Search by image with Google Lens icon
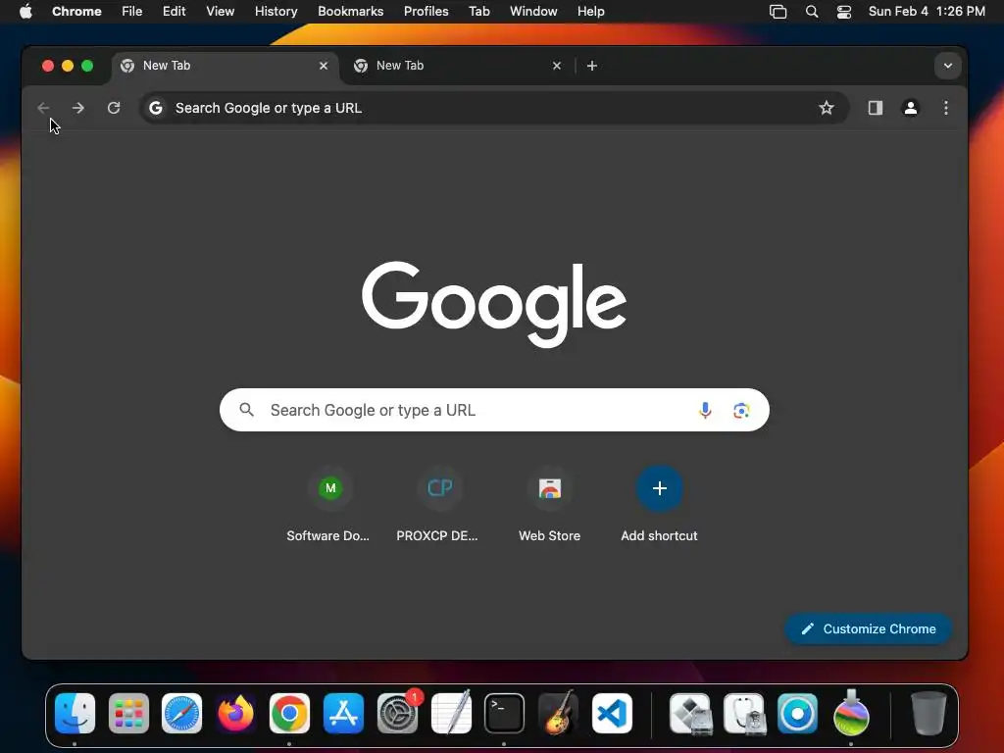 [x=741, y=411]
